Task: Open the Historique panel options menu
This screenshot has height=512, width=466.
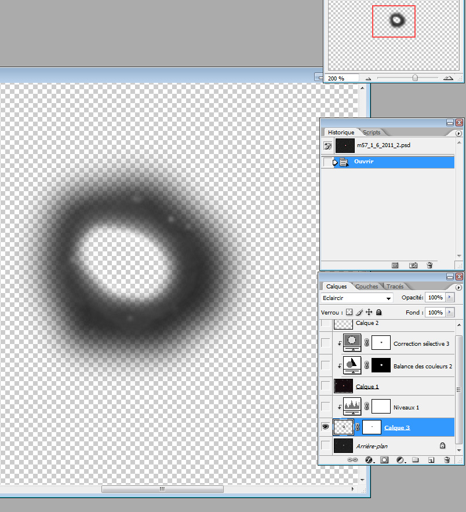Action: pos(458,133)
